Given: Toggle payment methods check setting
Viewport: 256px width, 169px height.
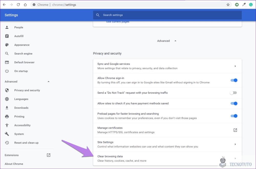Looking at the screenshot, I should (234, 103).
